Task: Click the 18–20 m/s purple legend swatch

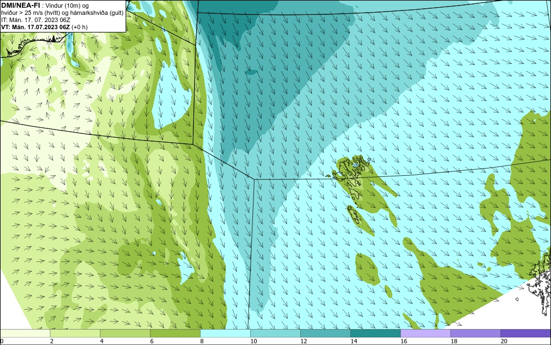Action: 476,333
